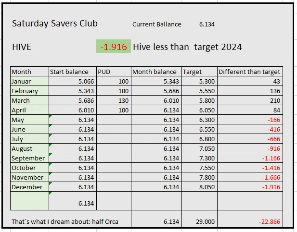Click the 'Target' column header
The width and height of the screenshot is (297, 232).
[x=199, y=72]
